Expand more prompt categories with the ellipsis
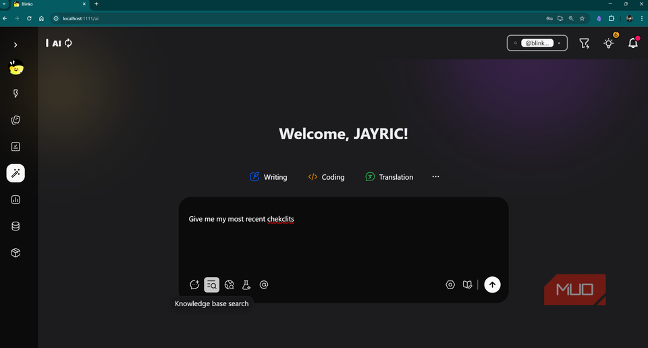The image size is (648, 348). click(x=435, y=177)
